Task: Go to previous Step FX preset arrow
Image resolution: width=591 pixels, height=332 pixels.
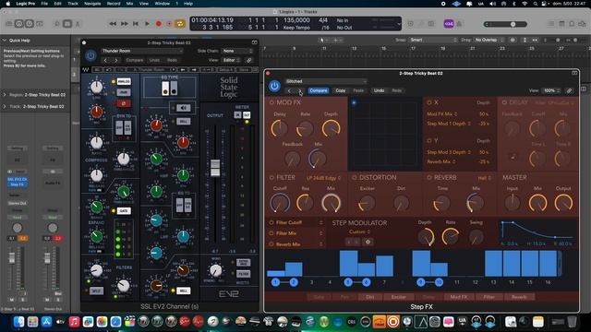Action: pos(289,90)
